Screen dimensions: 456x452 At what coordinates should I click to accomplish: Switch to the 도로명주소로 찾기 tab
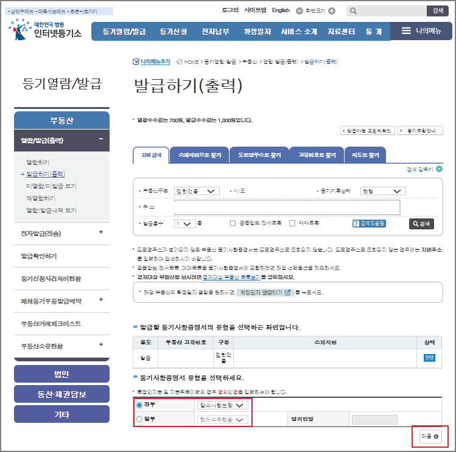coord(259,155)
